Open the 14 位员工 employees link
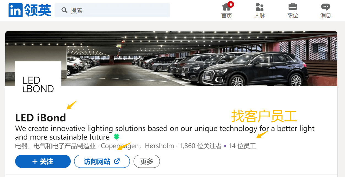 coord(242,146)
